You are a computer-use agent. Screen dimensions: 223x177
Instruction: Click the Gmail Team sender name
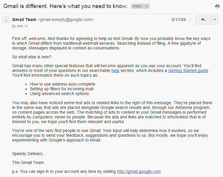coord(24,20)
